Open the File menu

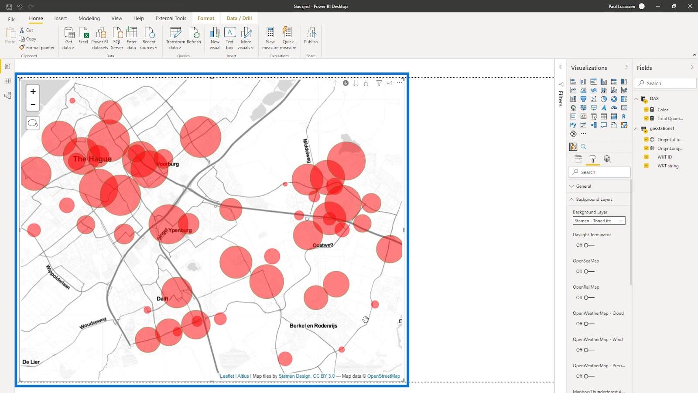click(12, 19)
